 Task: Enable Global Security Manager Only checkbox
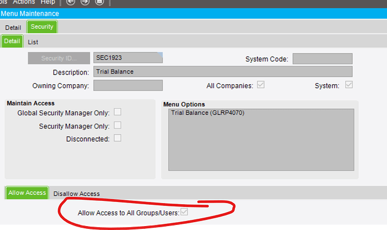[x=117, y=112]
